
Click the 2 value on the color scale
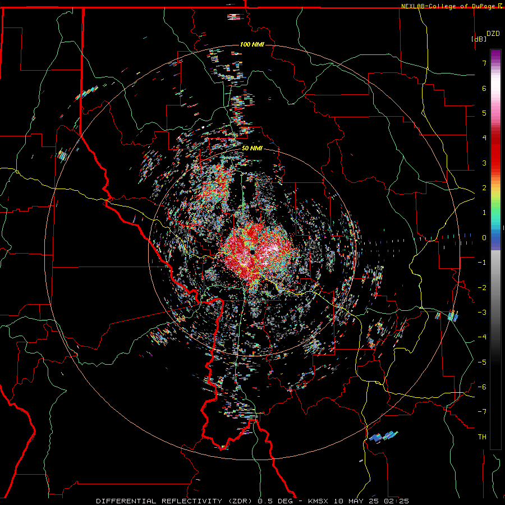click(x=484, y=188)
